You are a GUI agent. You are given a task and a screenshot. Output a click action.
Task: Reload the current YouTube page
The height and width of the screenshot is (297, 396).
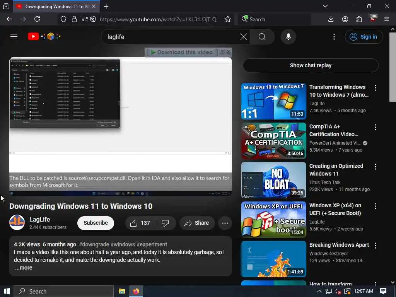(37, 19)
